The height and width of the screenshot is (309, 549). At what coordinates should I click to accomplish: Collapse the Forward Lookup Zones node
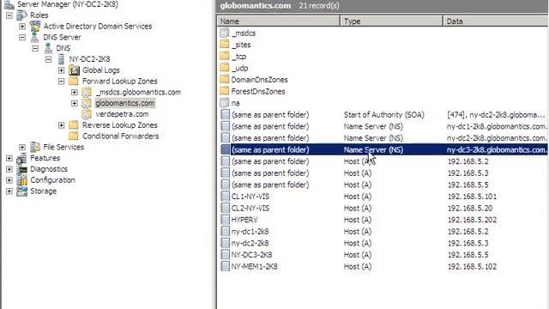click(x=61, y=82)
